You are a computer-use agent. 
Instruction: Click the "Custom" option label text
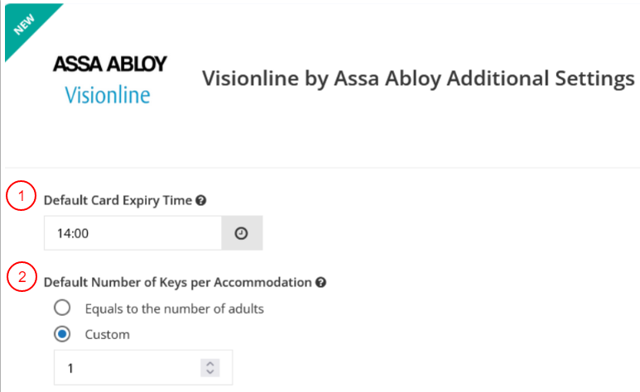pos(107,335)
